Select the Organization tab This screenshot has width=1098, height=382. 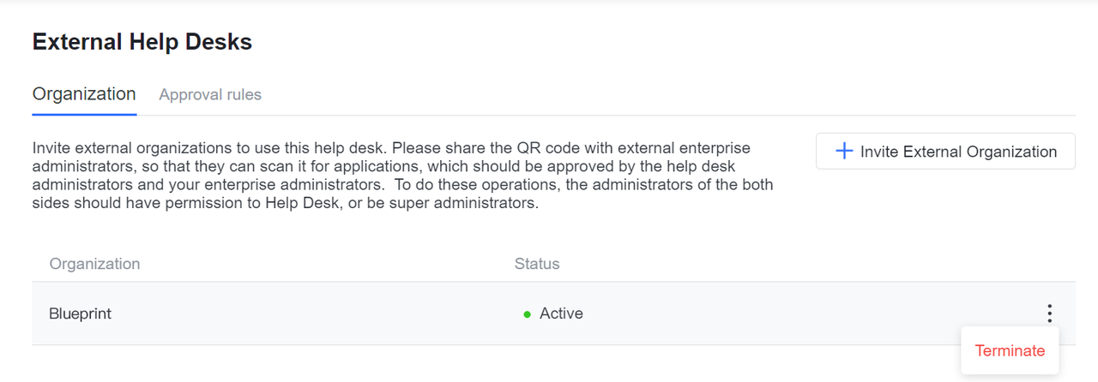[84, 94]
